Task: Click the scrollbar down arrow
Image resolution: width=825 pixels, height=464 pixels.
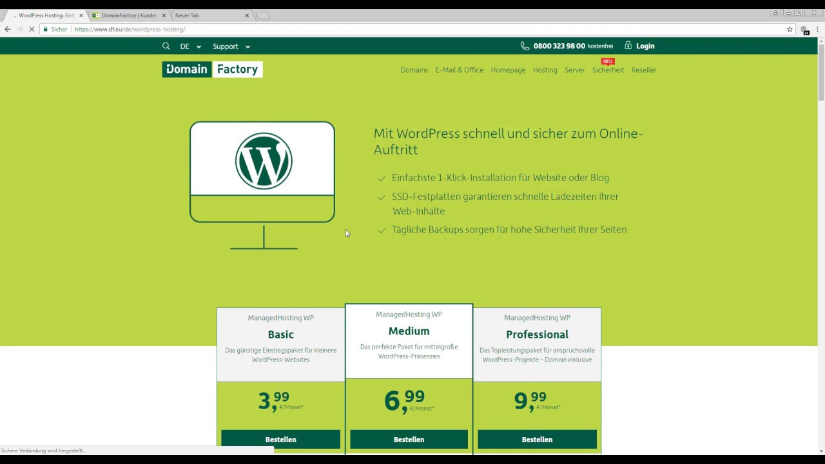Action: point(821,450)
